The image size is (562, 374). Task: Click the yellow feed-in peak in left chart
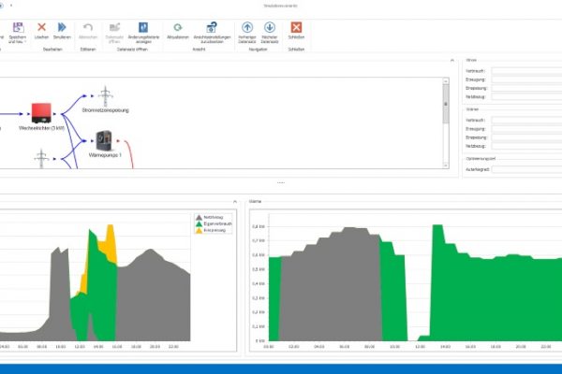pos(111,239)
